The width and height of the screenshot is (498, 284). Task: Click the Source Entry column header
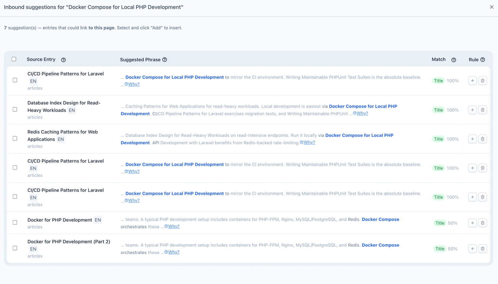tap(41, 59)
